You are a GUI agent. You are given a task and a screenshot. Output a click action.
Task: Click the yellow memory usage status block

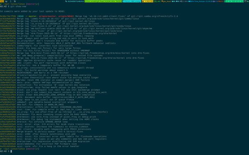[148, 1]
